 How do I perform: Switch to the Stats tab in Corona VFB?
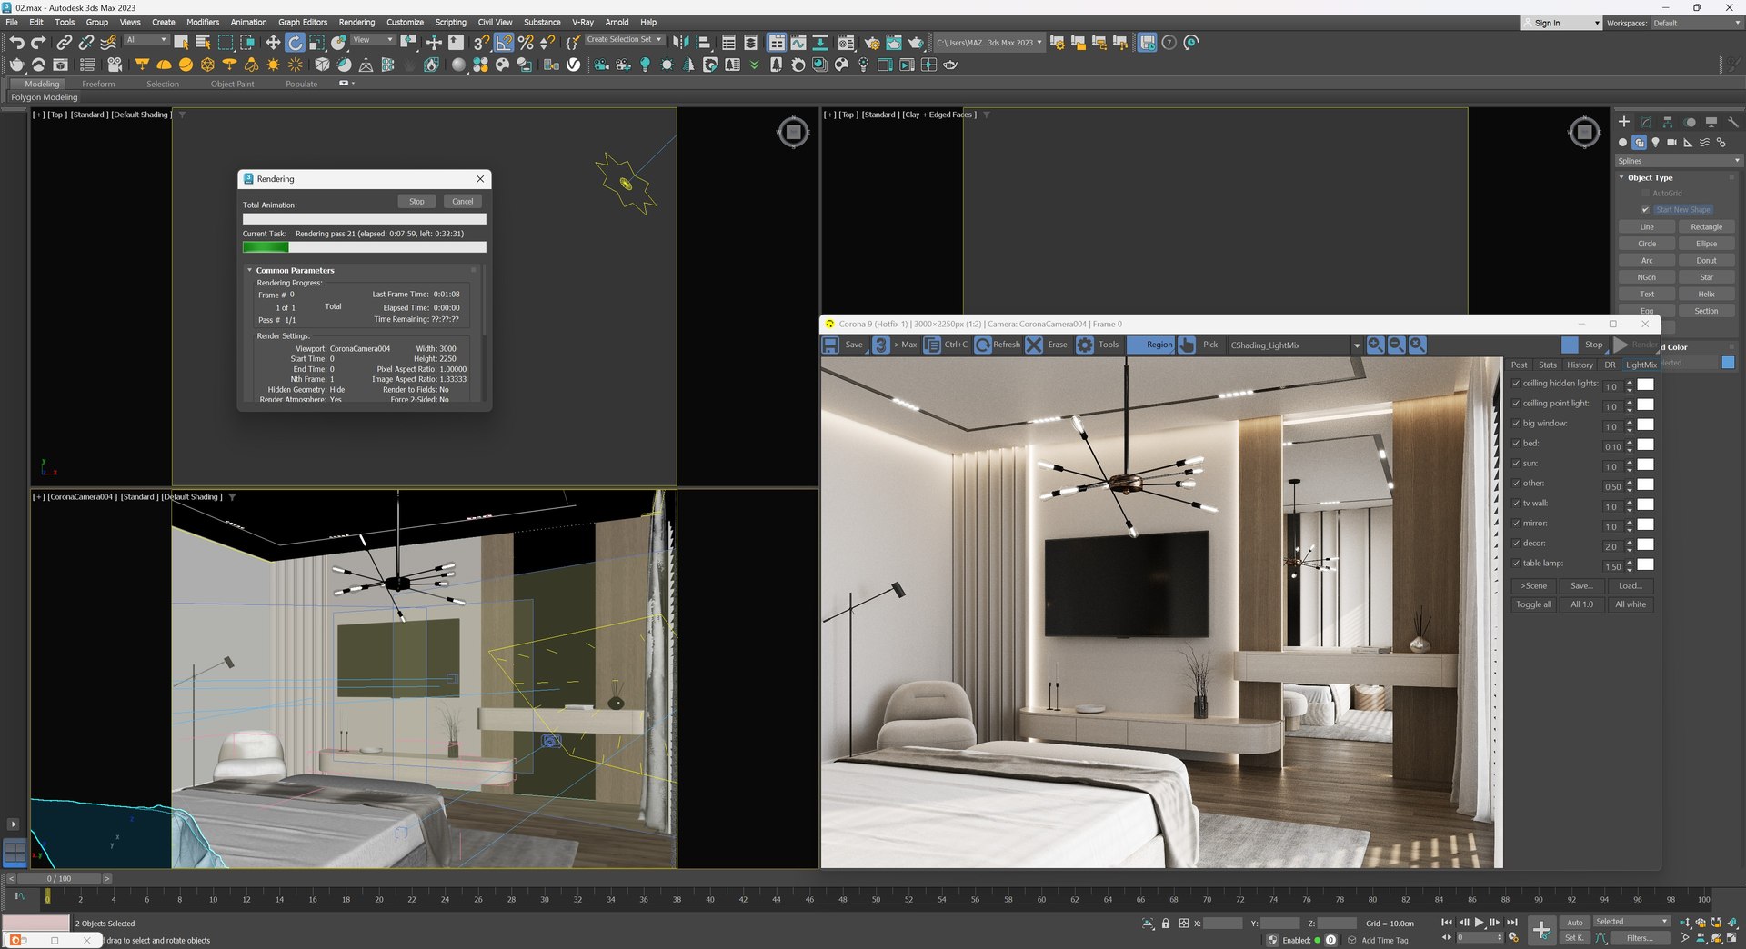pyautogui.click(x=1548, y=365)
